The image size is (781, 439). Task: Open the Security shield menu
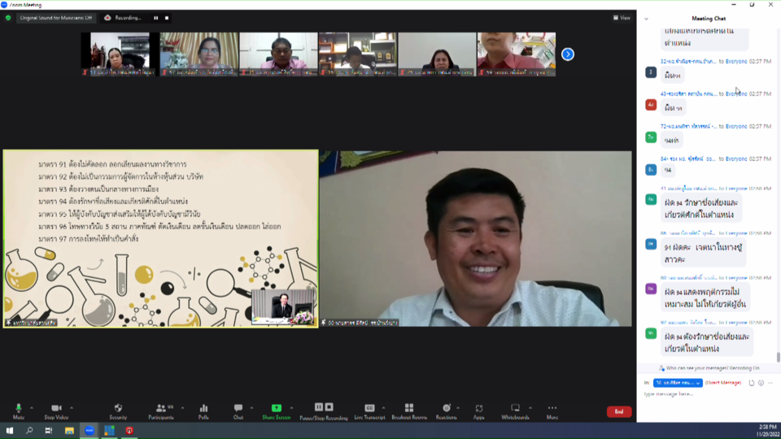[x=118, y=411]
